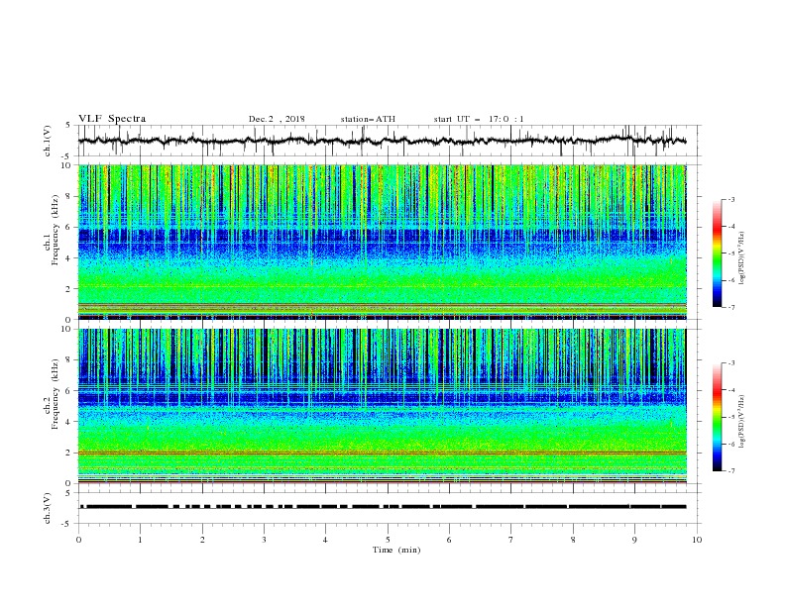Click time axis tick label '5'
This screenshot has height=606, width=785.
point(388,540)
